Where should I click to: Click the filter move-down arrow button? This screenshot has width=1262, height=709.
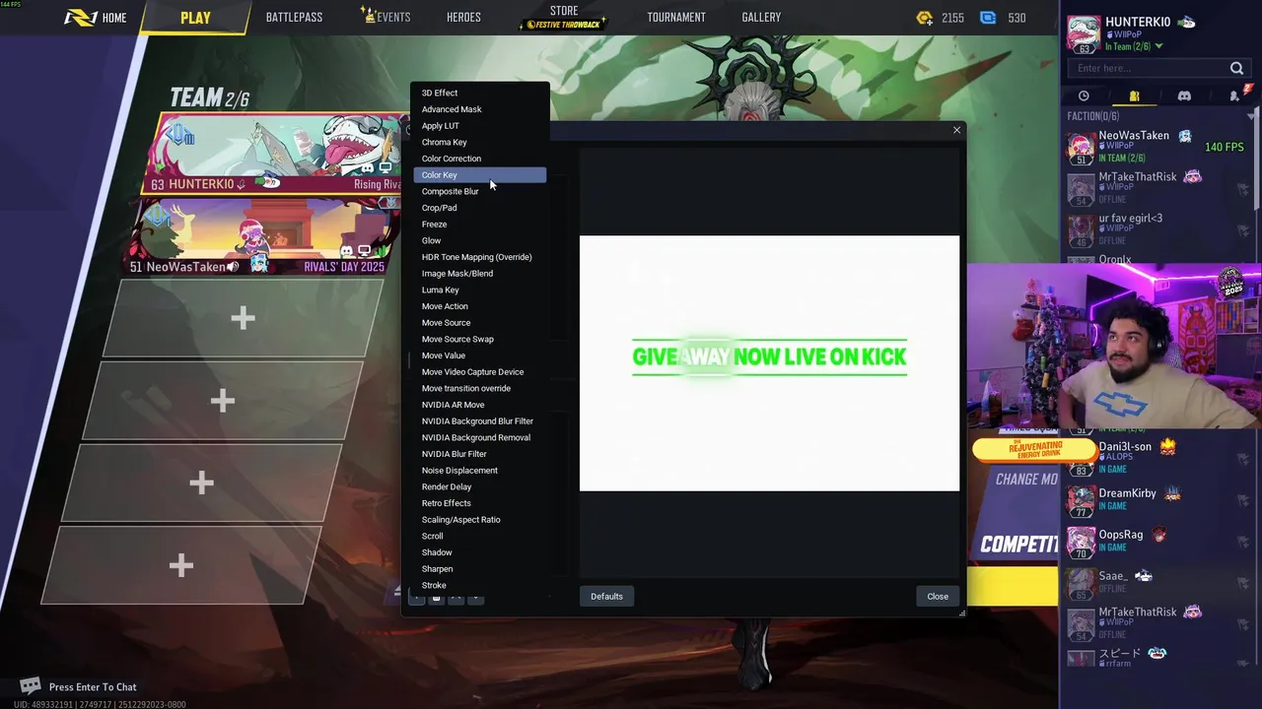pyautogui.click(x=475, y=598)
